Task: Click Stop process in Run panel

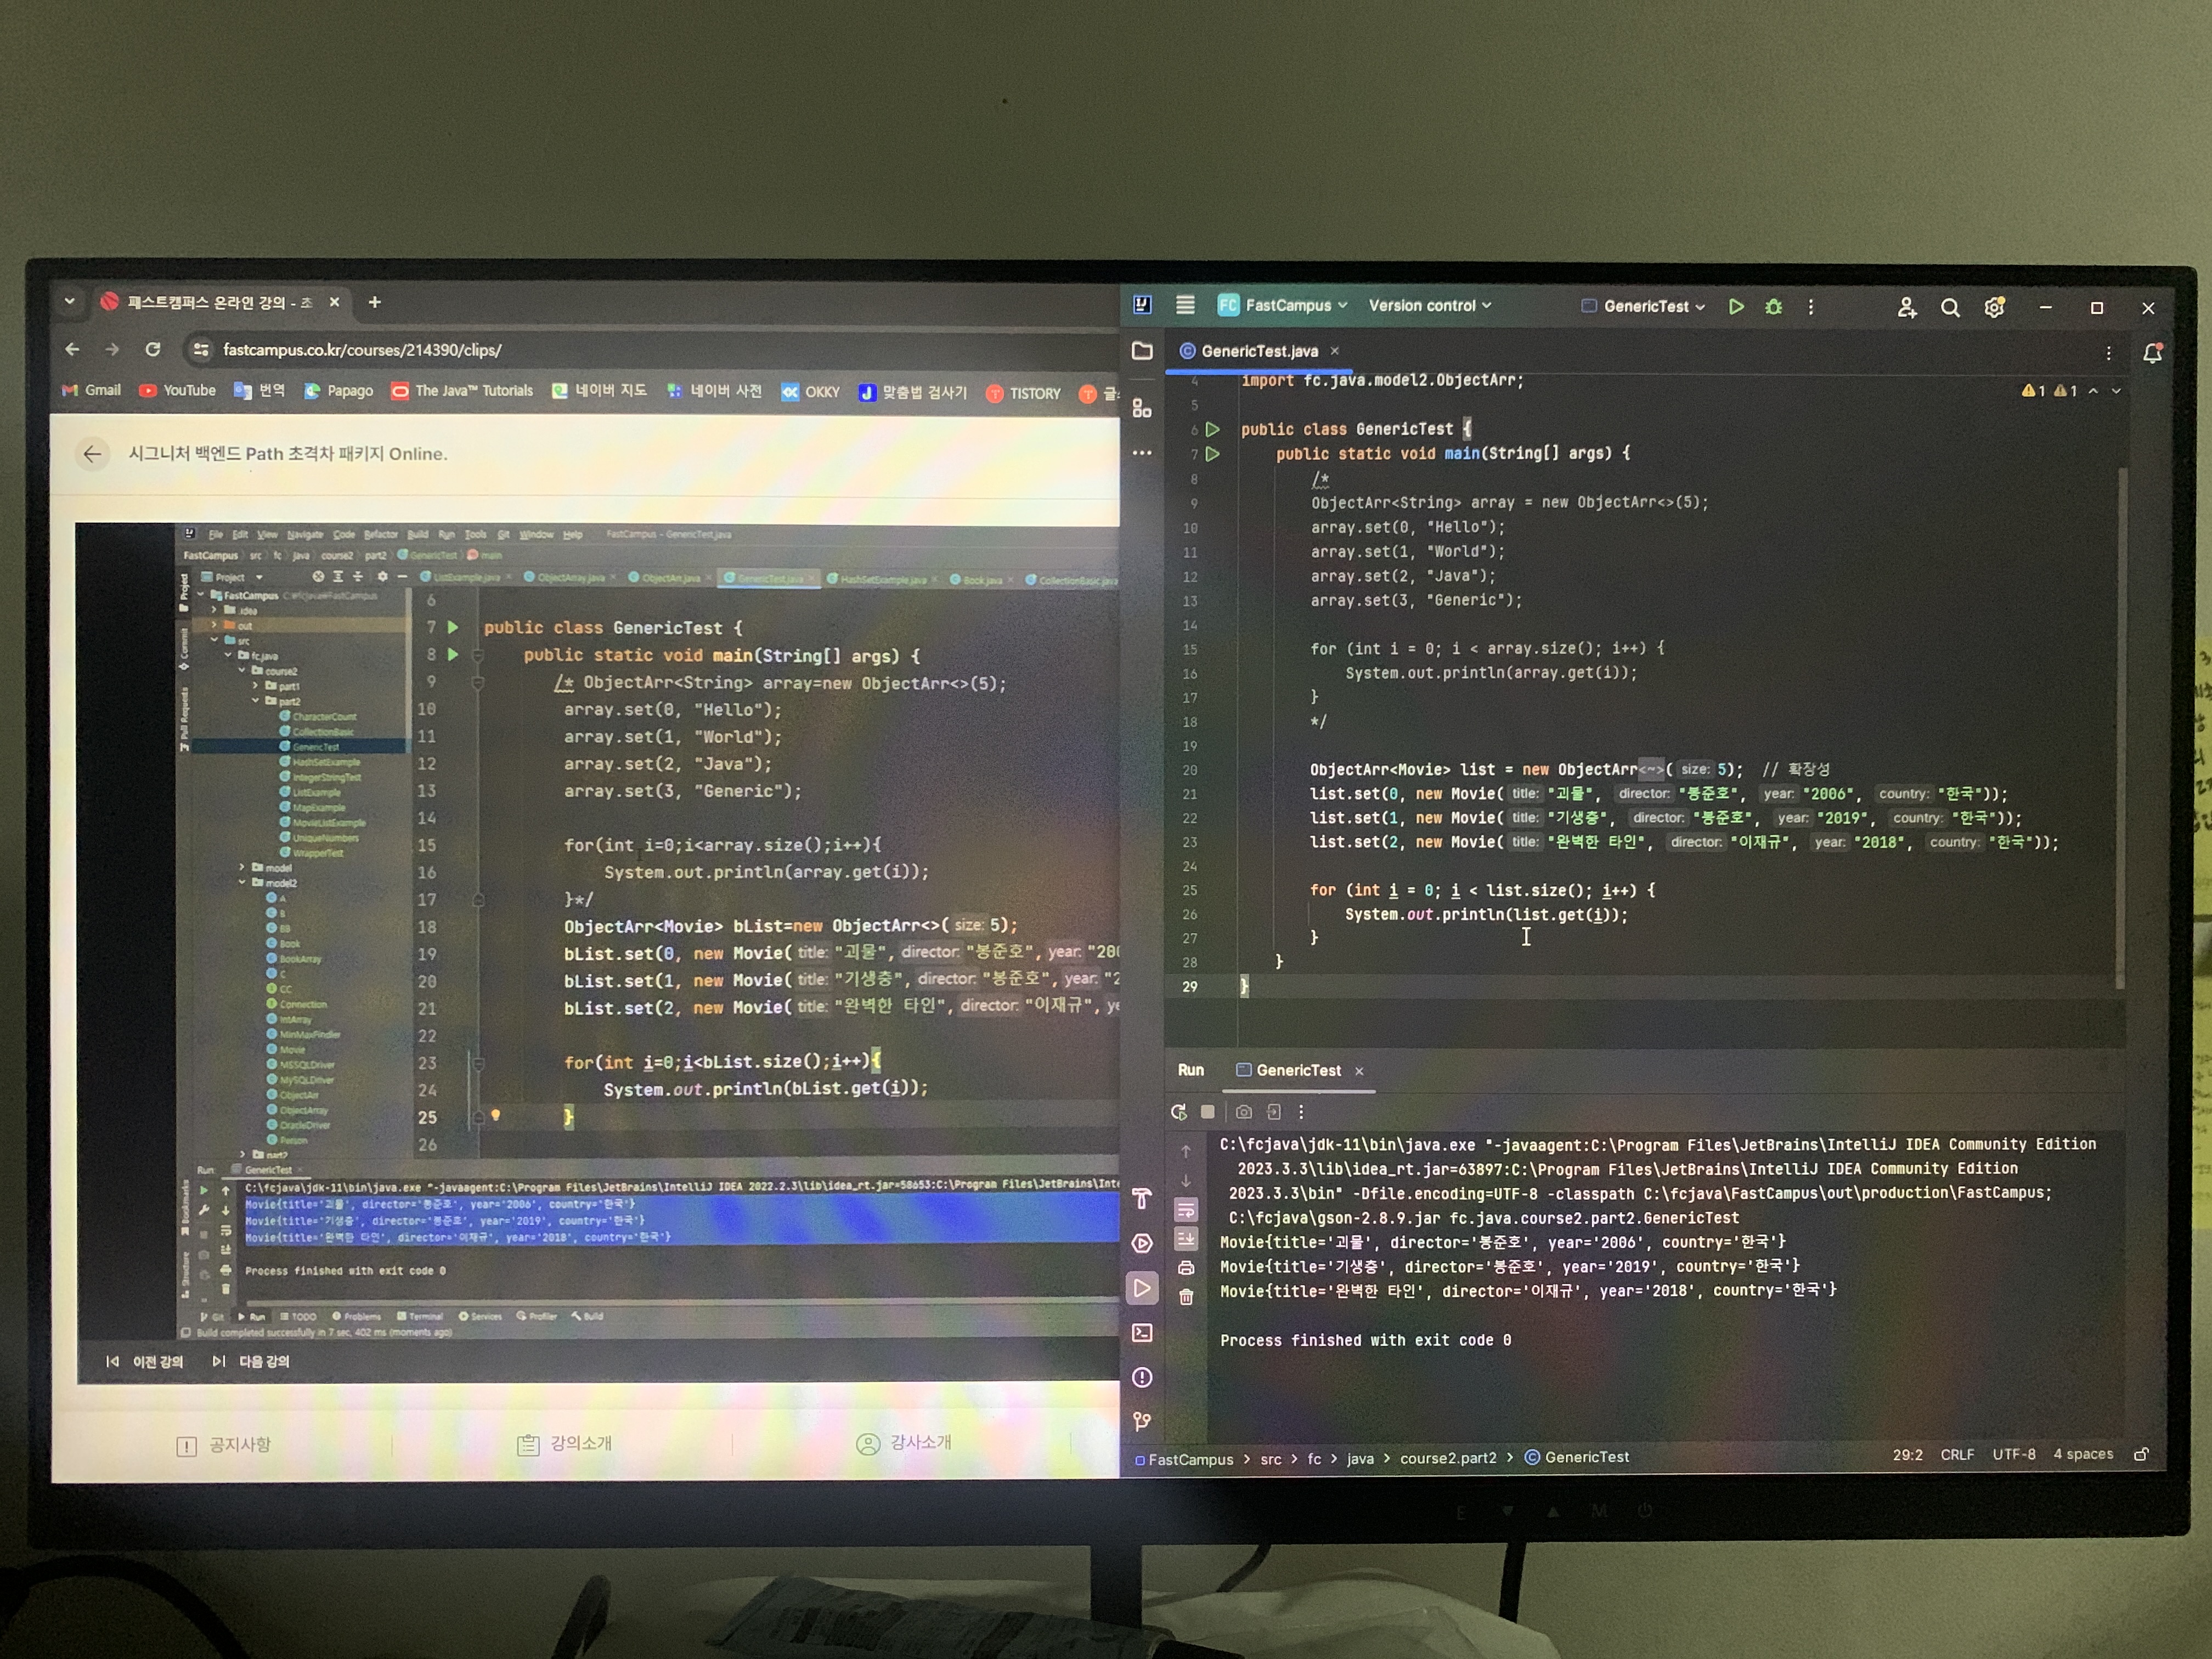Action: (1208, 1112)
